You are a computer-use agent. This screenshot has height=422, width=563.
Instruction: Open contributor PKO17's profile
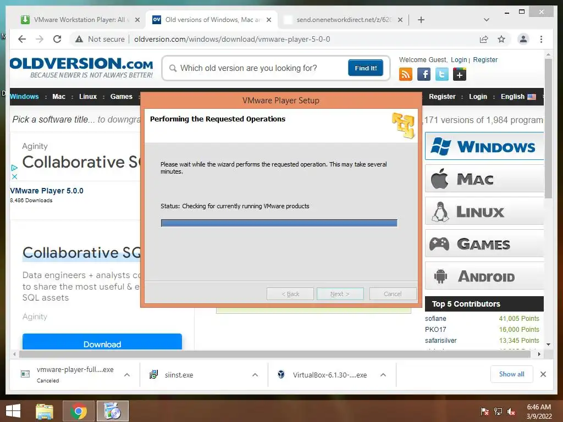pos(435,330)
